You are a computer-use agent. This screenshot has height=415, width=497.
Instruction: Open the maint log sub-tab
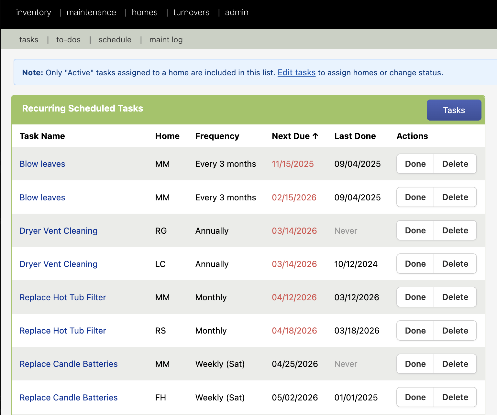coord(166,40)
